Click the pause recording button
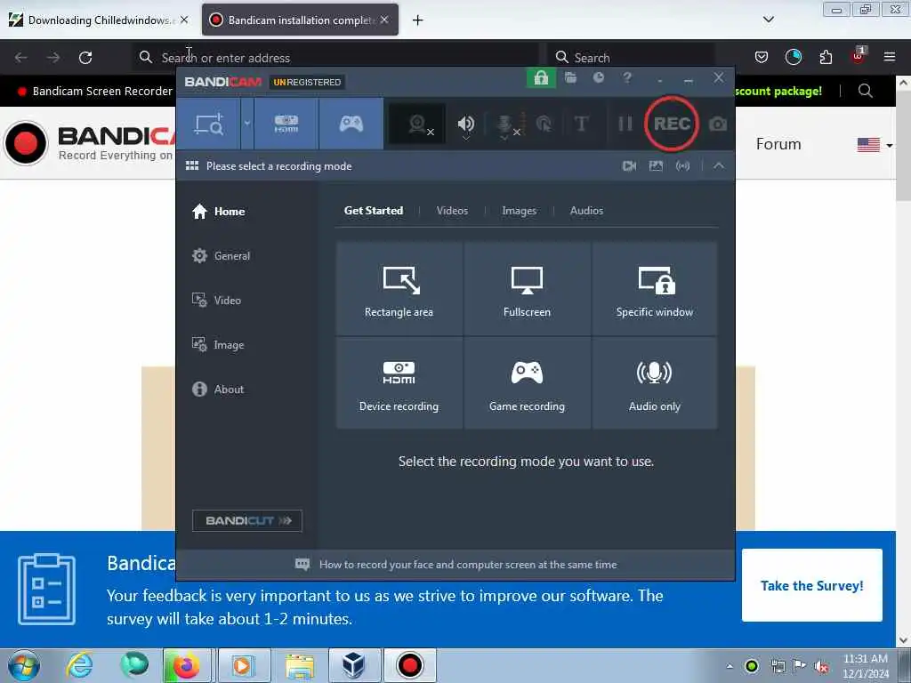 click(625, 124)
